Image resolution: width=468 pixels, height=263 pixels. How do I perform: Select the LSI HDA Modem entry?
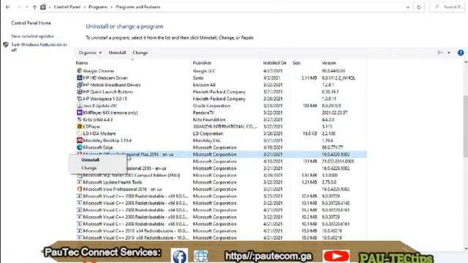(99, 134)
